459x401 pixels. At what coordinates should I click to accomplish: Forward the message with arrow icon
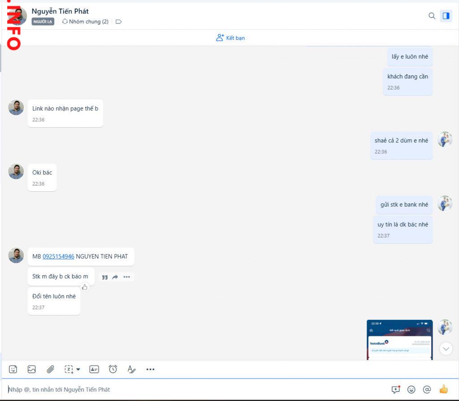tap(115, 277)
